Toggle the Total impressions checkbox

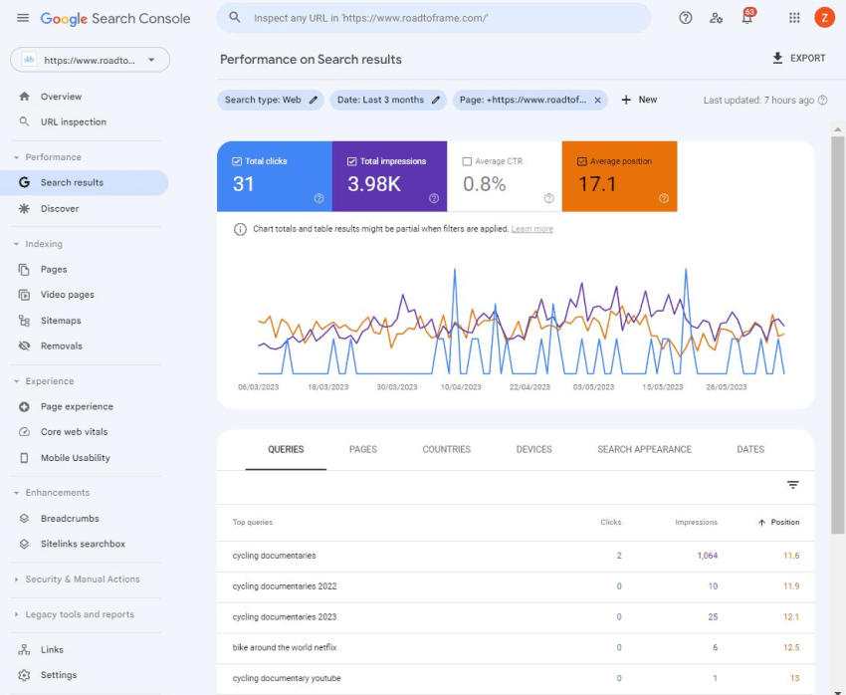click(351, 161)
